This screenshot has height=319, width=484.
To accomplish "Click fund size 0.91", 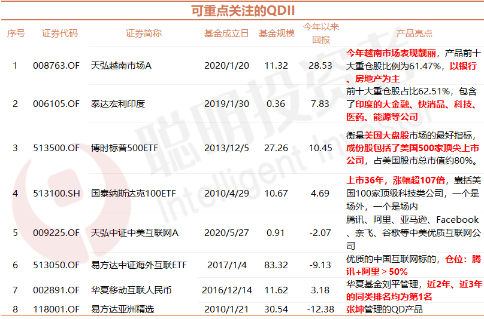I will pyautogui.click(x=276, y=233).
